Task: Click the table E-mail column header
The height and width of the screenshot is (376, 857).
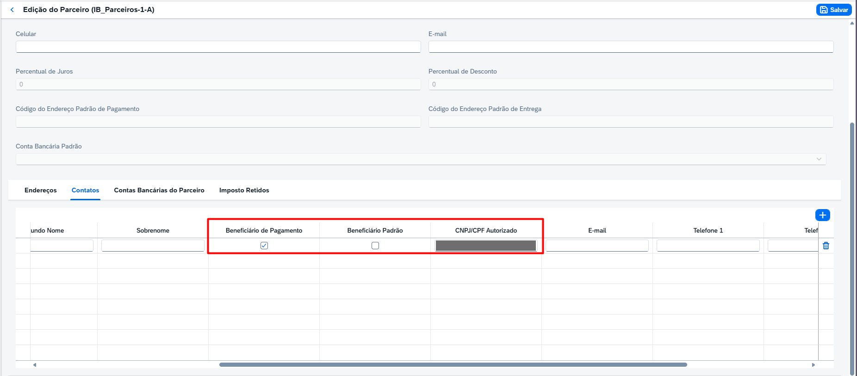Action: point(597,230)
